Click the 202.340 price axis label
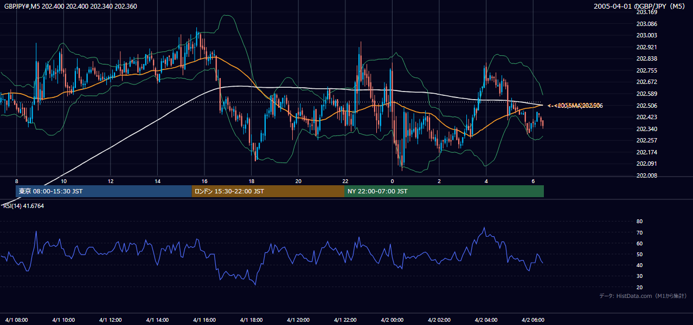This screenshot has height=325, width=693. coord(647,129)
